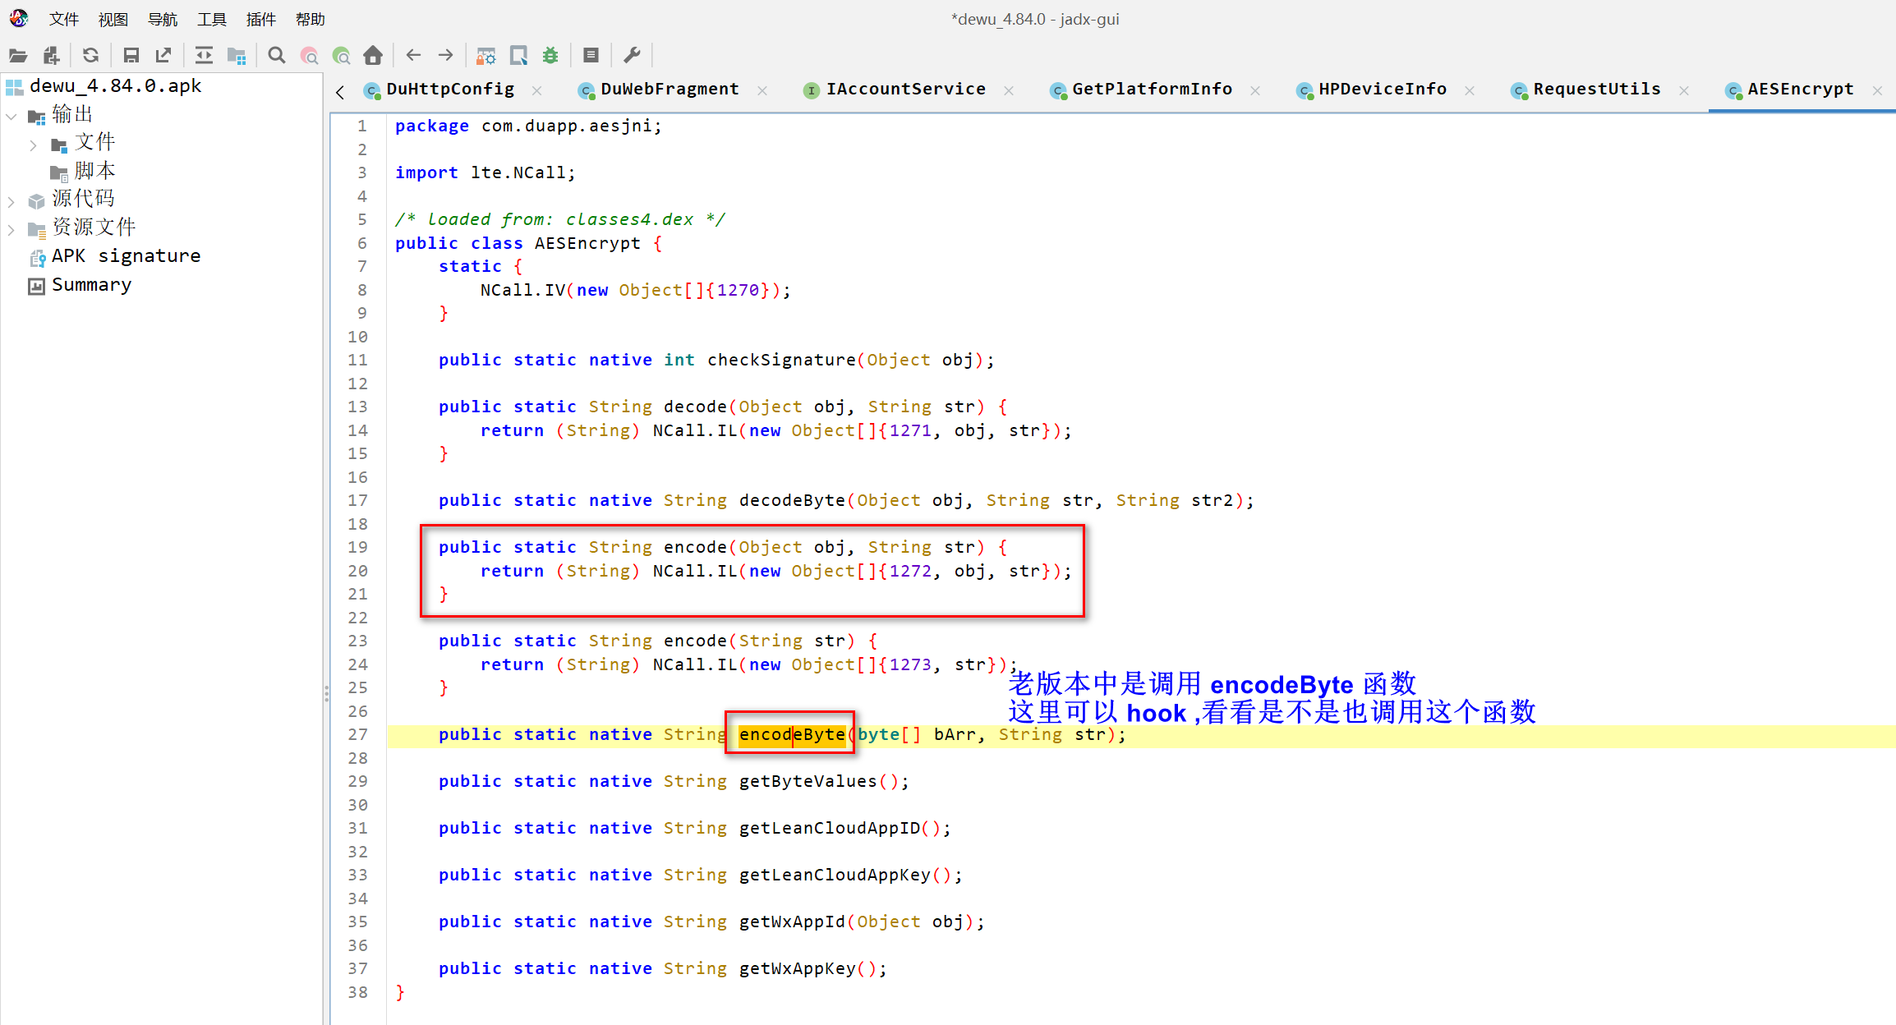Open the text search magnifier
This screenshot has height=1025, width=1896.
point(277,56)
